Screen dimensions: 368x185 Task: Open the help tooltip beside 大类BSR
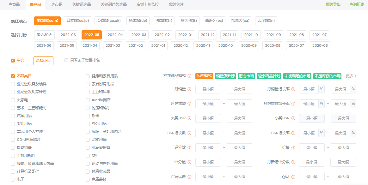click(x=189, y=118)
